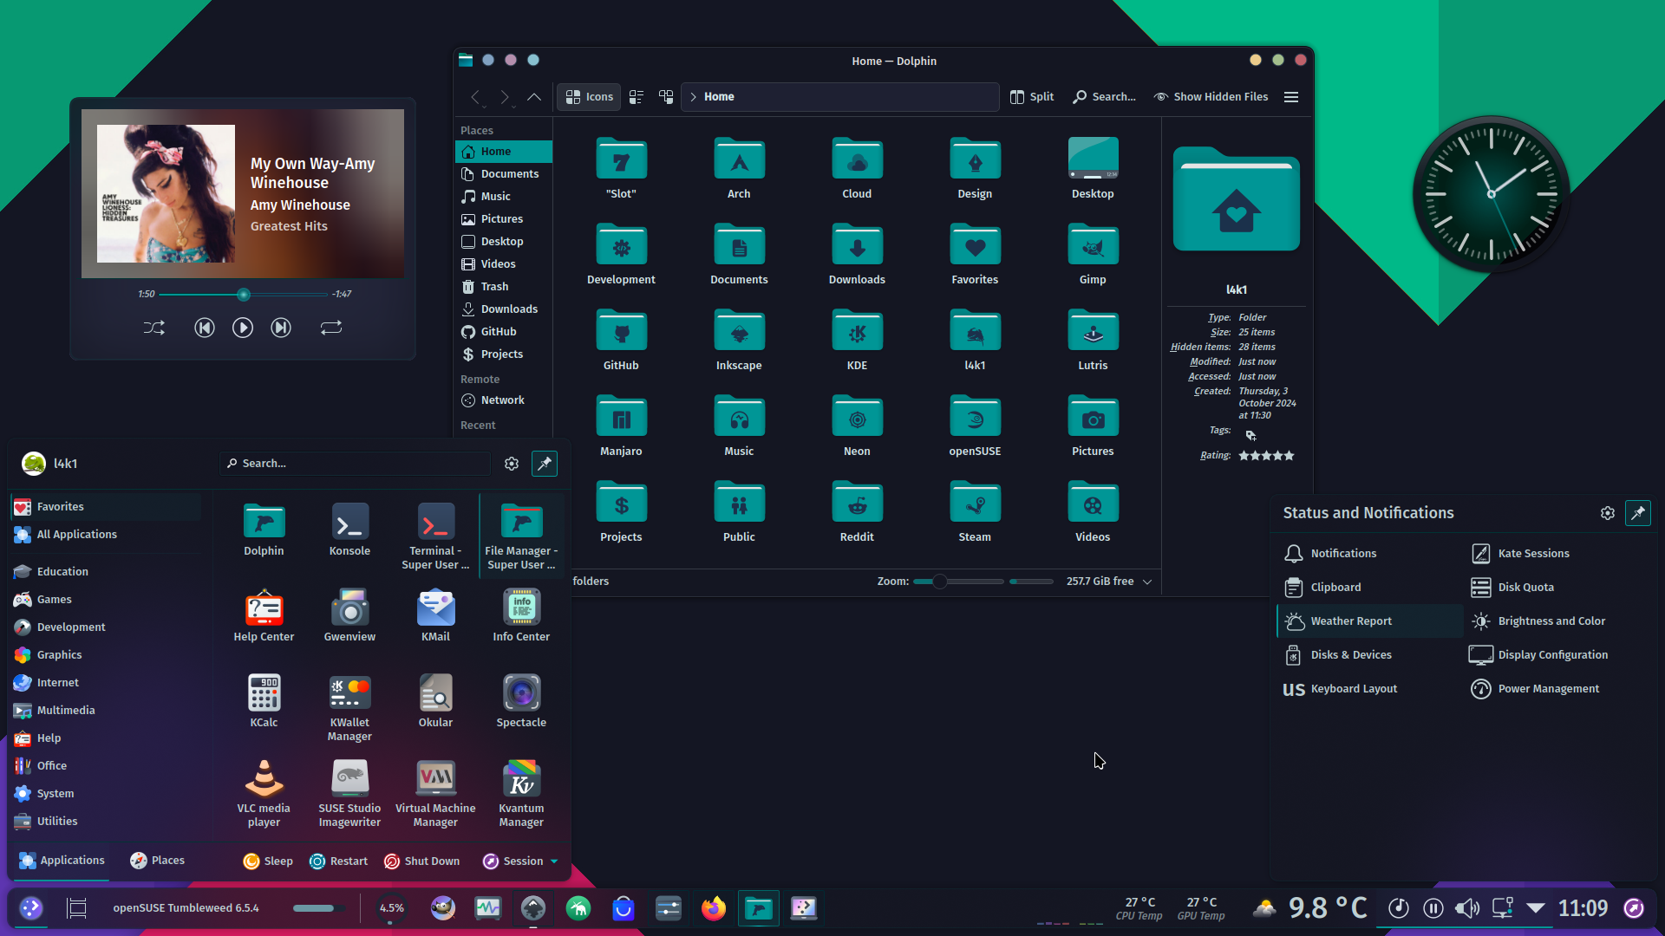Launch Spectacle screenshot tool

click(521, 701)
